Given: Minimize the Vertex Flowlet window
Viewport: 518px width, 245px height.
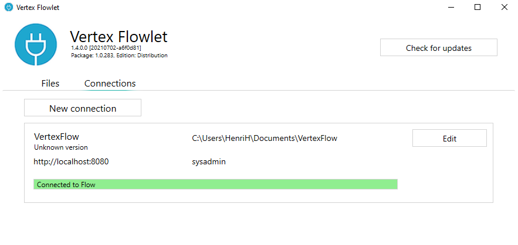Looking at the screenshot, I should [x=451, y=8].
